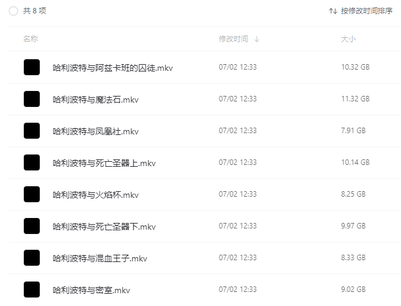
Task: Toggle the select-all circle beside 共 8 项
Action: [13, 11]
